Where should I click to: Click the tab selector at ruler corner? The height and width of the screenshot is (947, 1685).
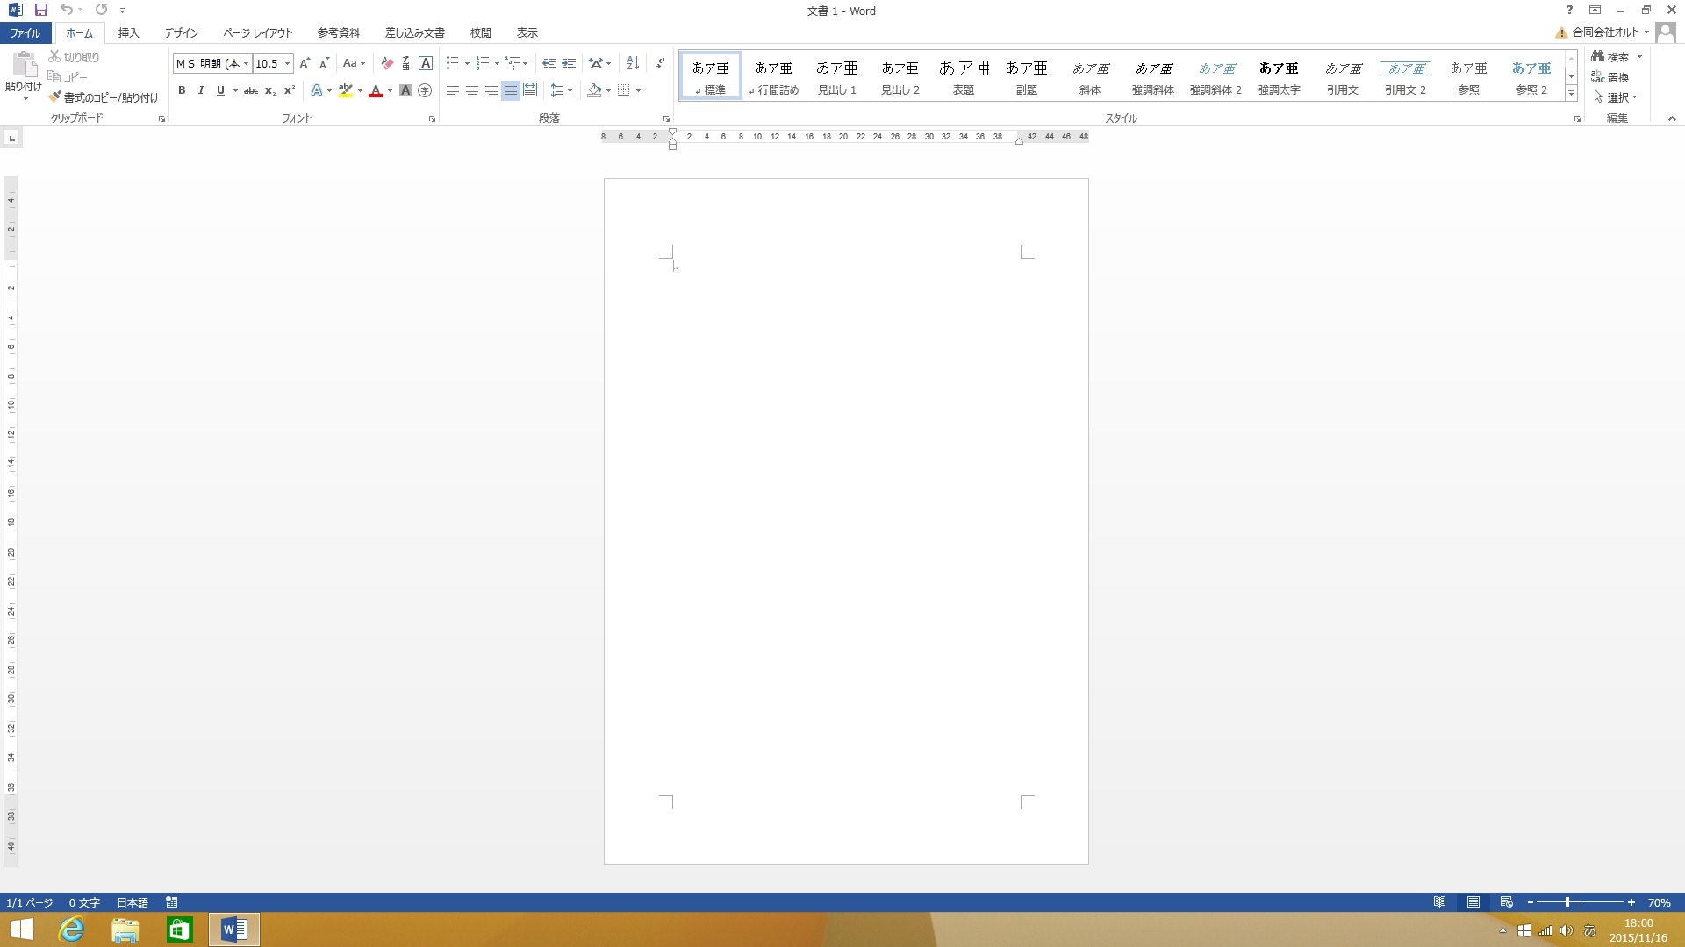[11, 138]
